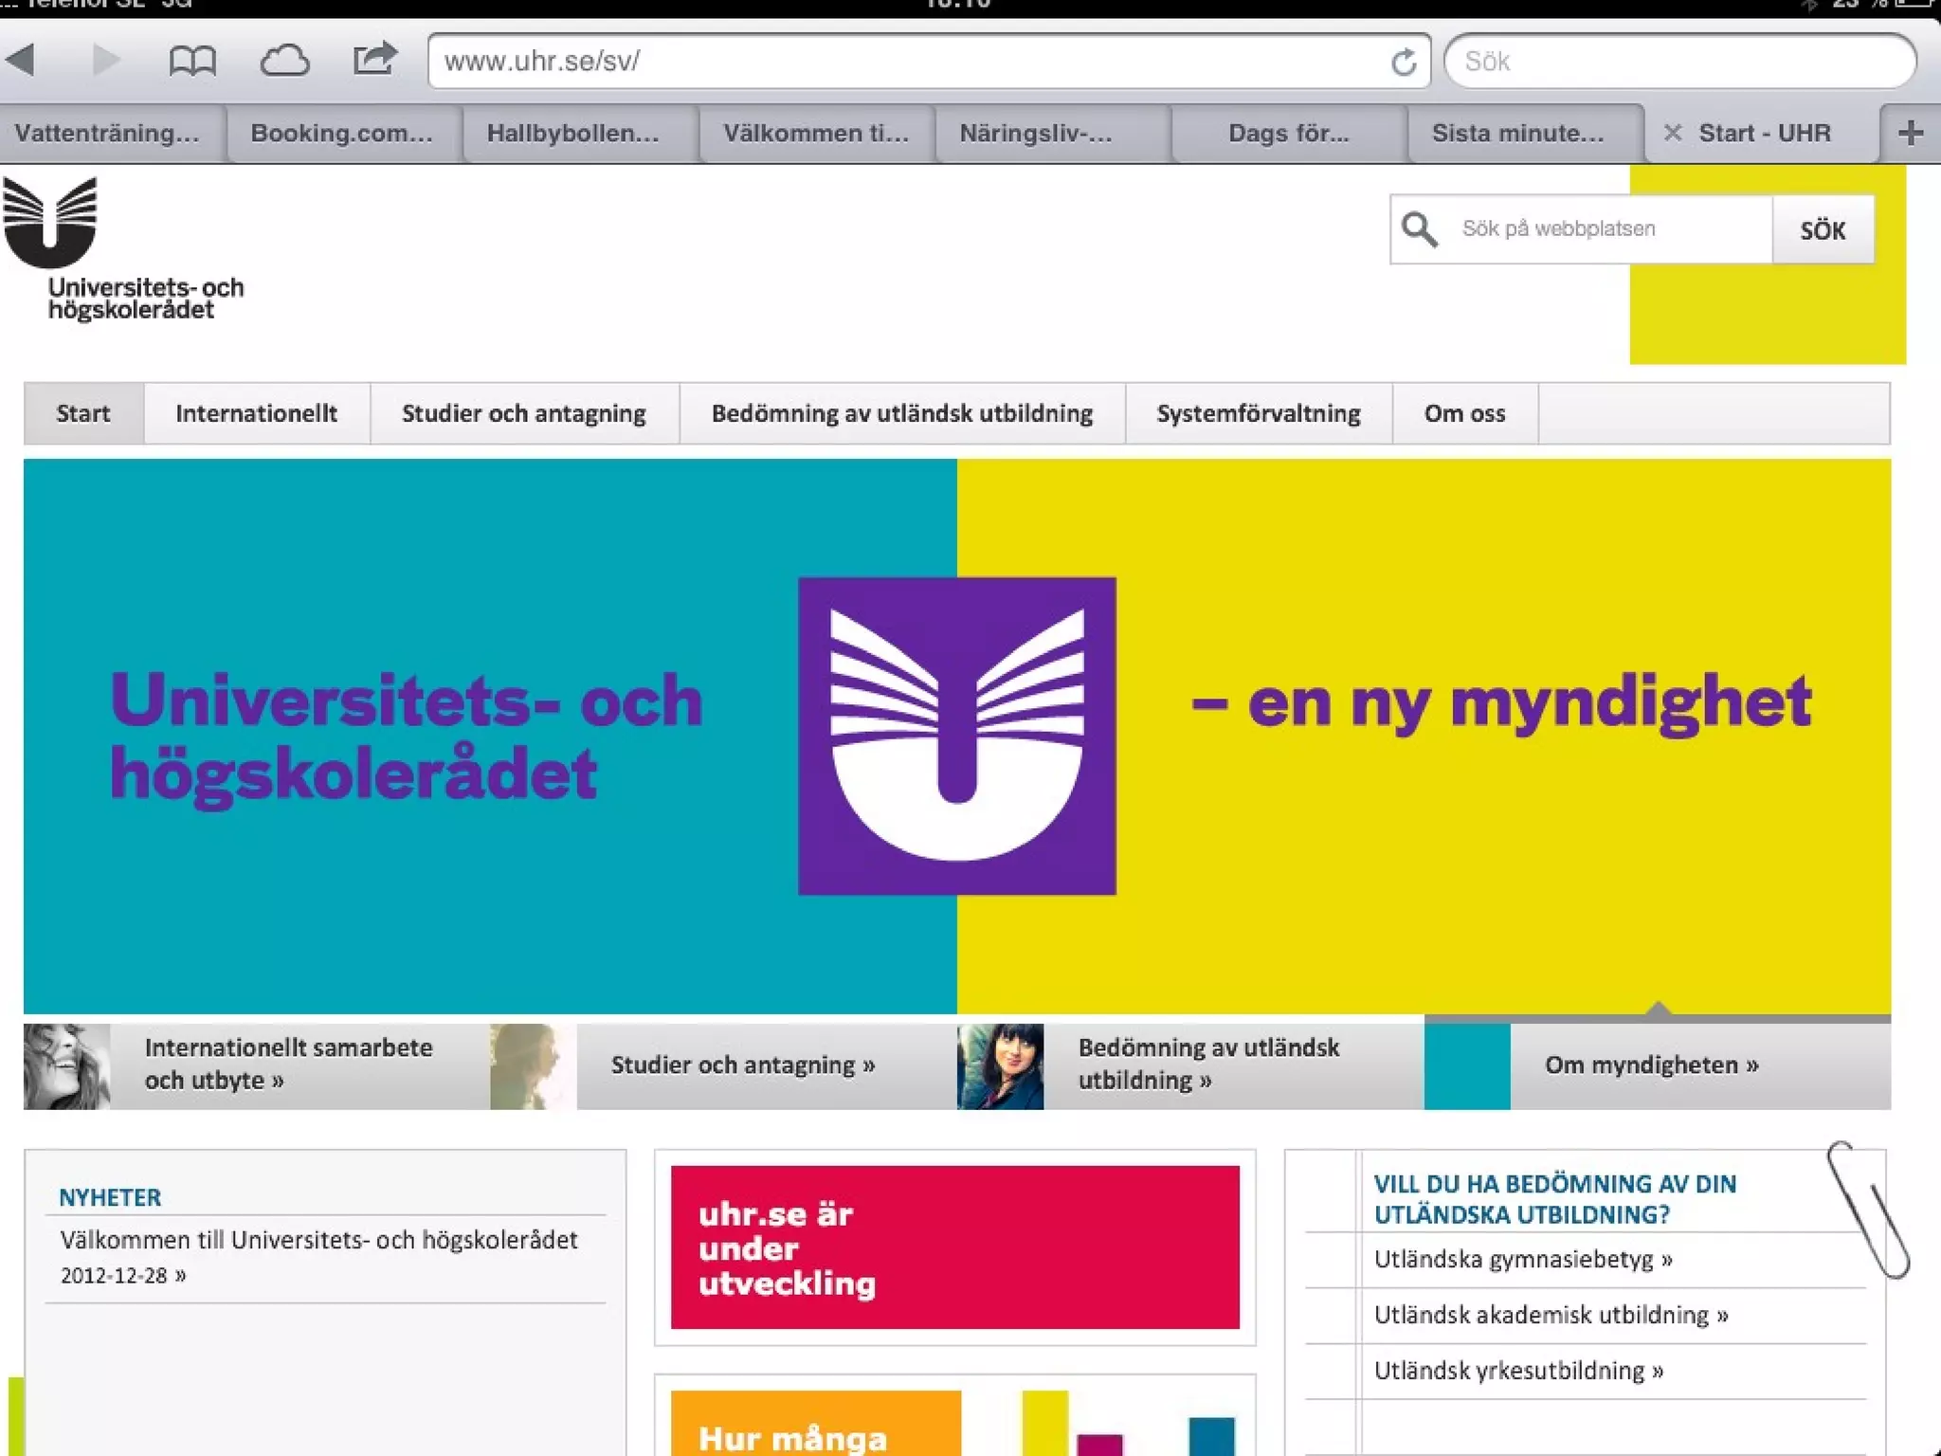Reload page with refresh icon
Viewport: 1941px width, 1456px height.
(1404, 63)
